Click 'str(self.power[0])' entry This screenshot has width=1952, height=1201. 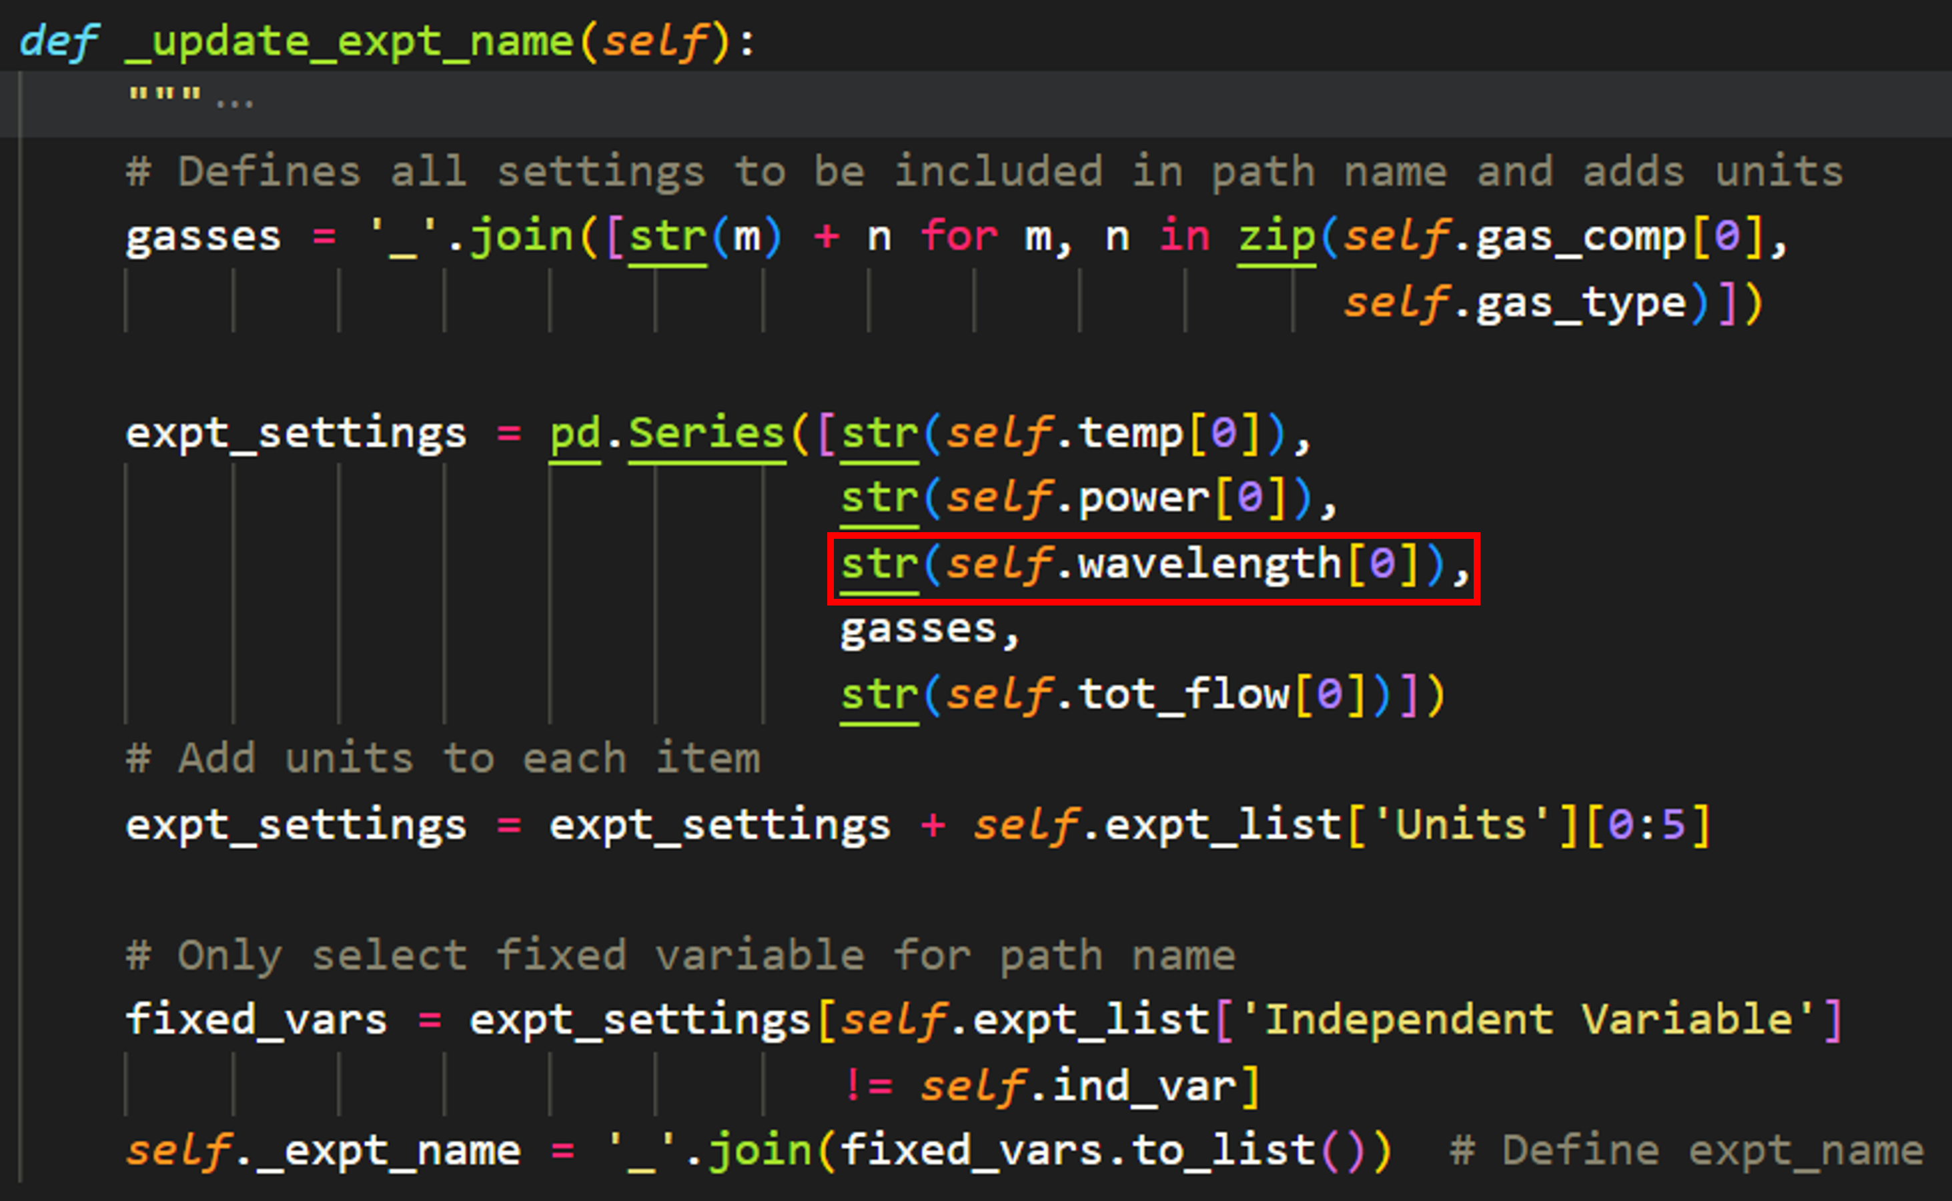pos(1077,499)
